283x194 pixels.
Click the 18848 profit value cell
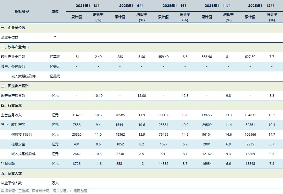tap(250, 164)
